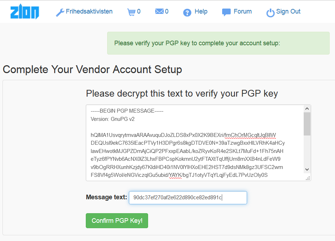Click the Forum speech bubble icon
Image resolution: width=335 pixels, height=241 pixels.
tap(226, 12)
